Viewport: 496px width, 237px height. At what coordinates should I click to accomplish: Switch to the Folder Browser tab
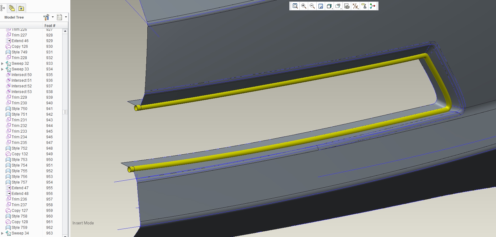coord(12,8)
